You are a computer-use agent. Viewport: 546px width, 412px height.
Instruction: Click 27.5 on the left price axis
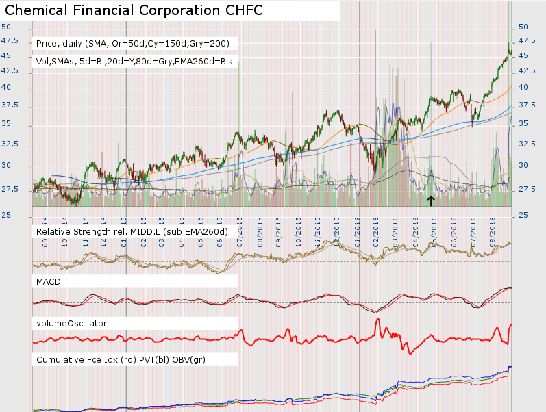click(x=10, y=190)
